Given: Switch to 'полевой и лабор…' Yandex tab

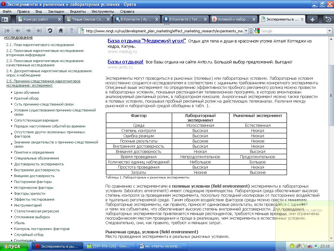Looking at the screenshot, I should pyautogui.click(x=234, y=19).
